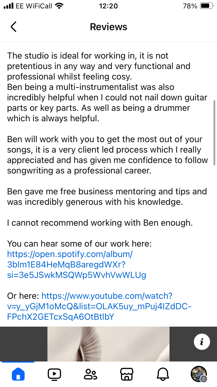Open the Marketplace tab icon

(127, 374)
